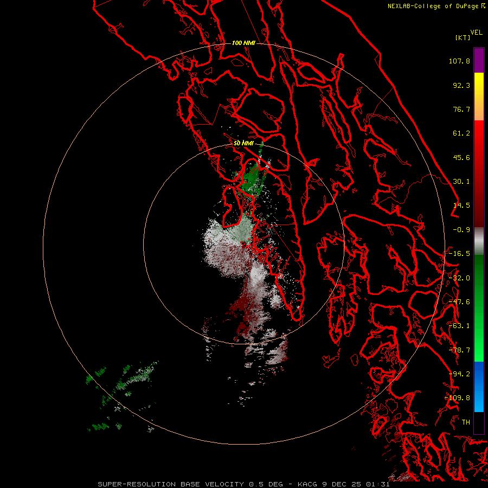The image size is (488, 488).
Task: Click the 14.5 velocity scale value
Action: coord(461,206)
